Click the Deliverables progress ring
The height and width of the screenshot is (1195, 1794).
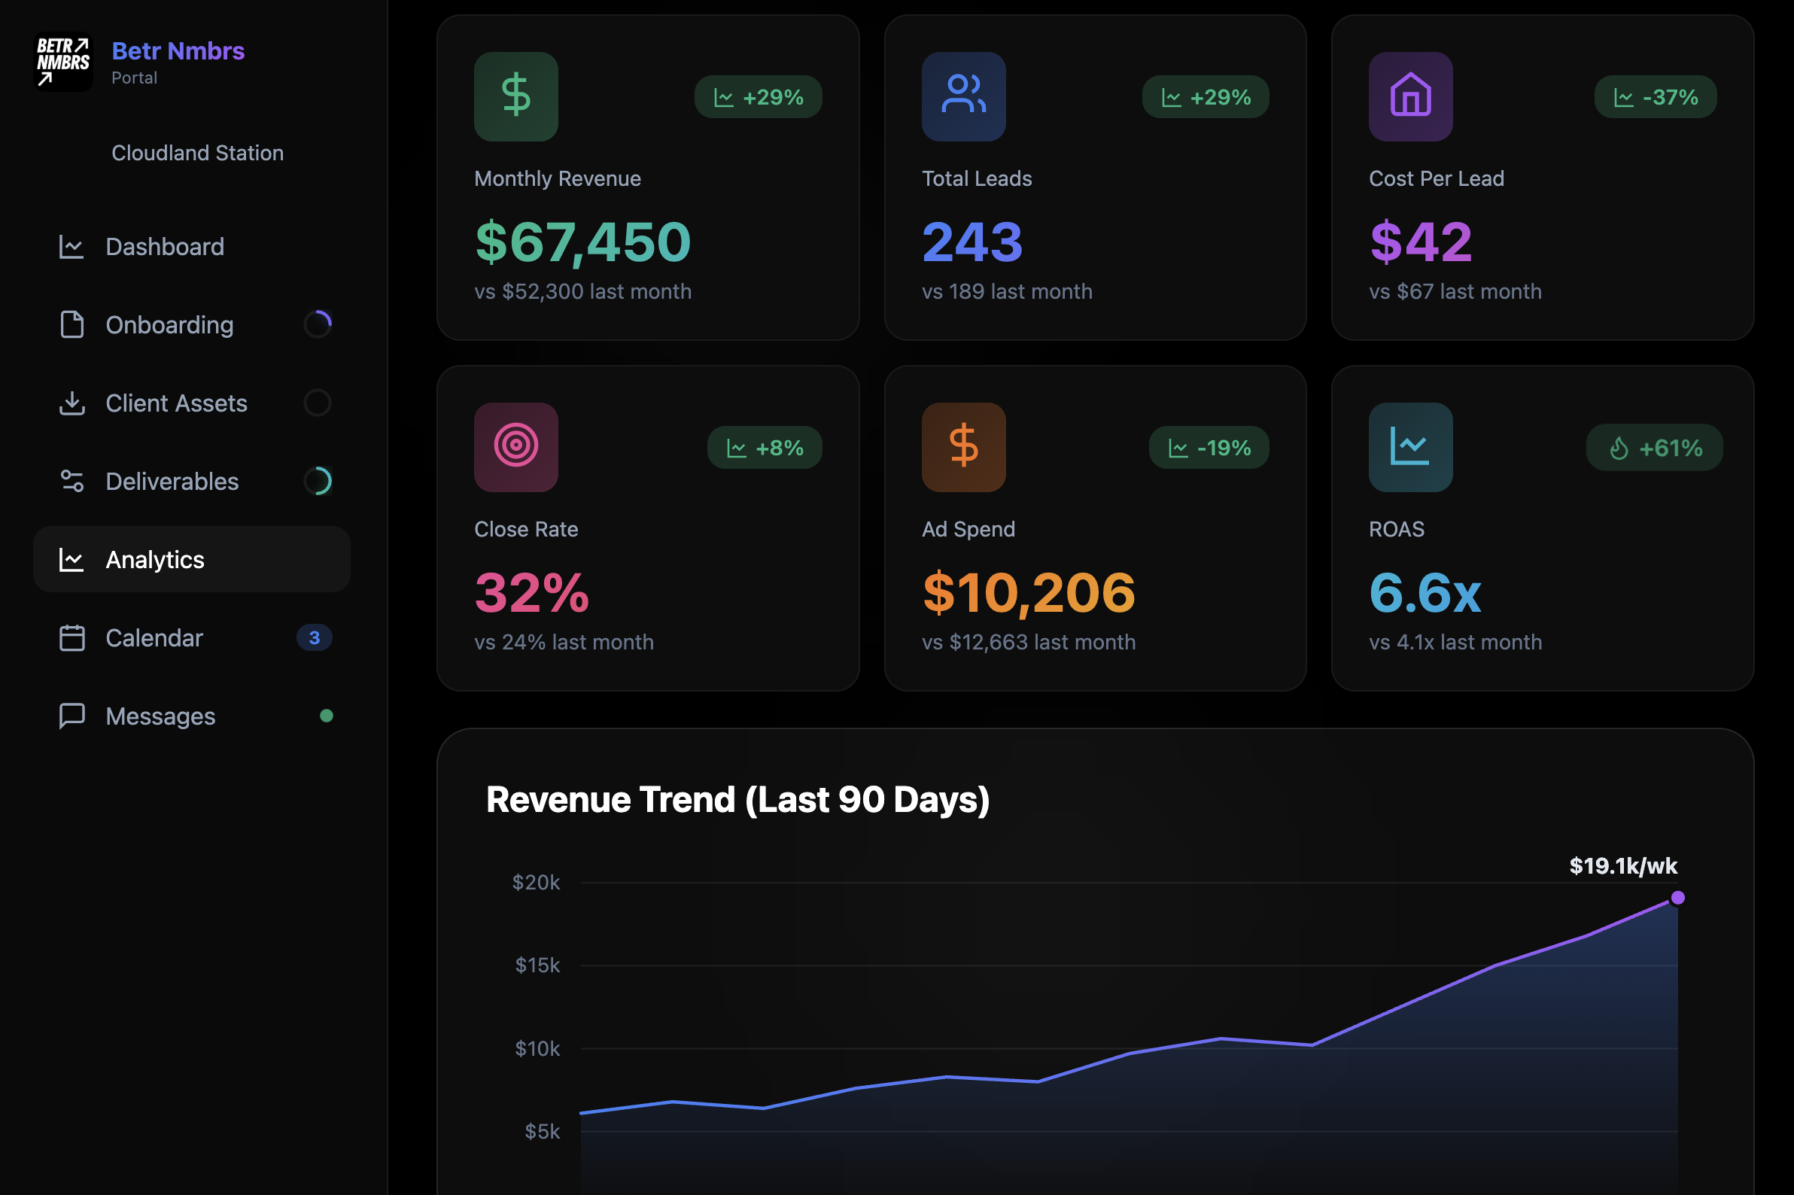coord(318,481)
